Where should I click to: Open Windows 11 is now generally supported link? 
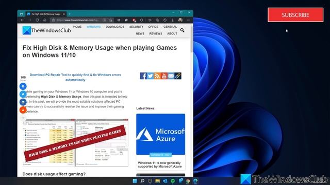pos(160,164)
